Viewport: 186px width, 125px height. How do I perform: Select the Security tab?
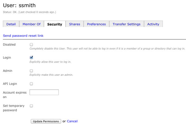pos(55,24)
